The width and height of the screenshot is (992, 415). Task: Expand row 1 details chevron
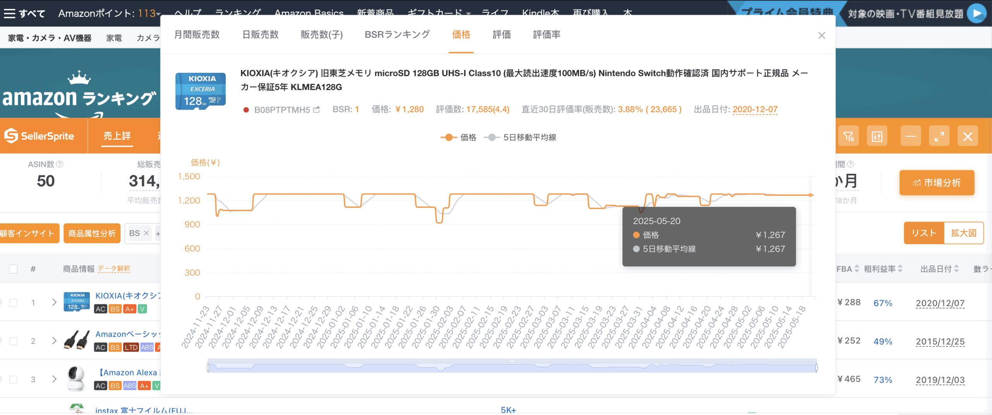click(x=54, y=302)
